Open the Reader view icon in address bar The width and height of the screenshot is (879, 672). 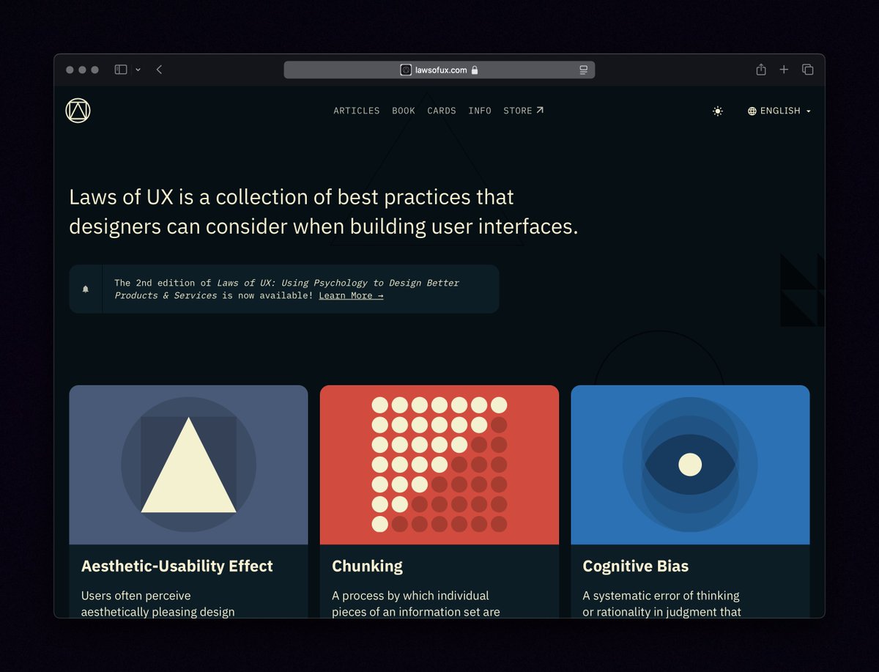point(584,70)
